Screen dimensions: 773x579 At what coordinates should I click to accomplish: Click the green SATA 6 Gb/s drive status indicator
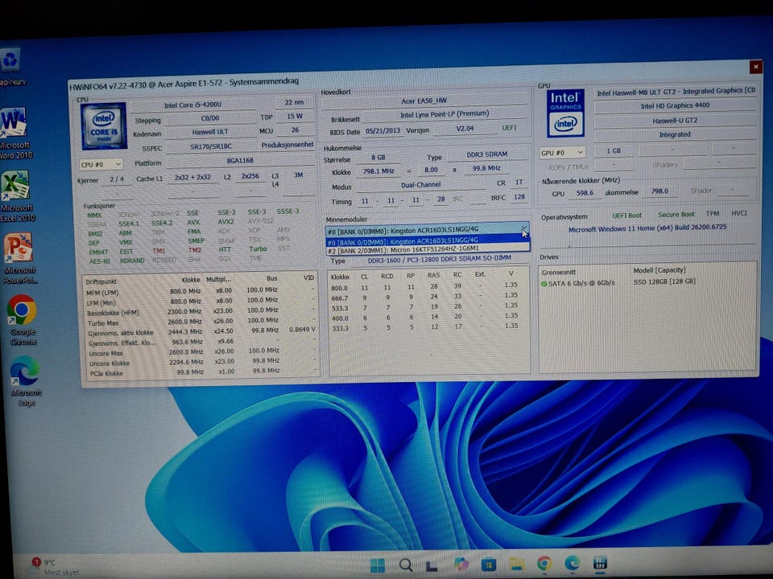point(544,284)
